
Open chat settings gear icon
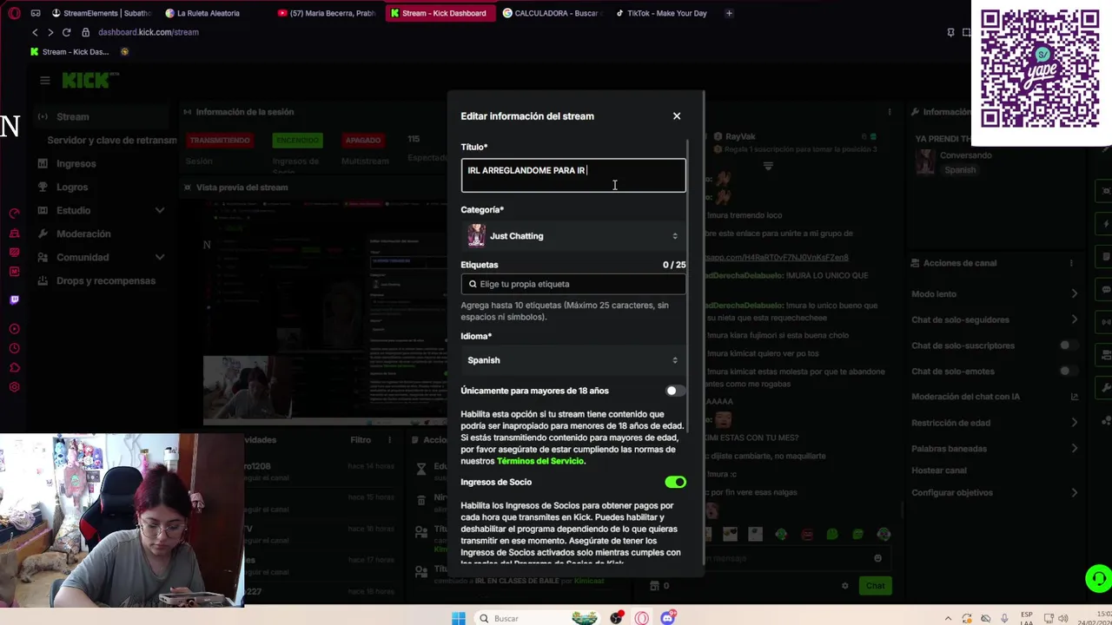click(x=844, y=586)
